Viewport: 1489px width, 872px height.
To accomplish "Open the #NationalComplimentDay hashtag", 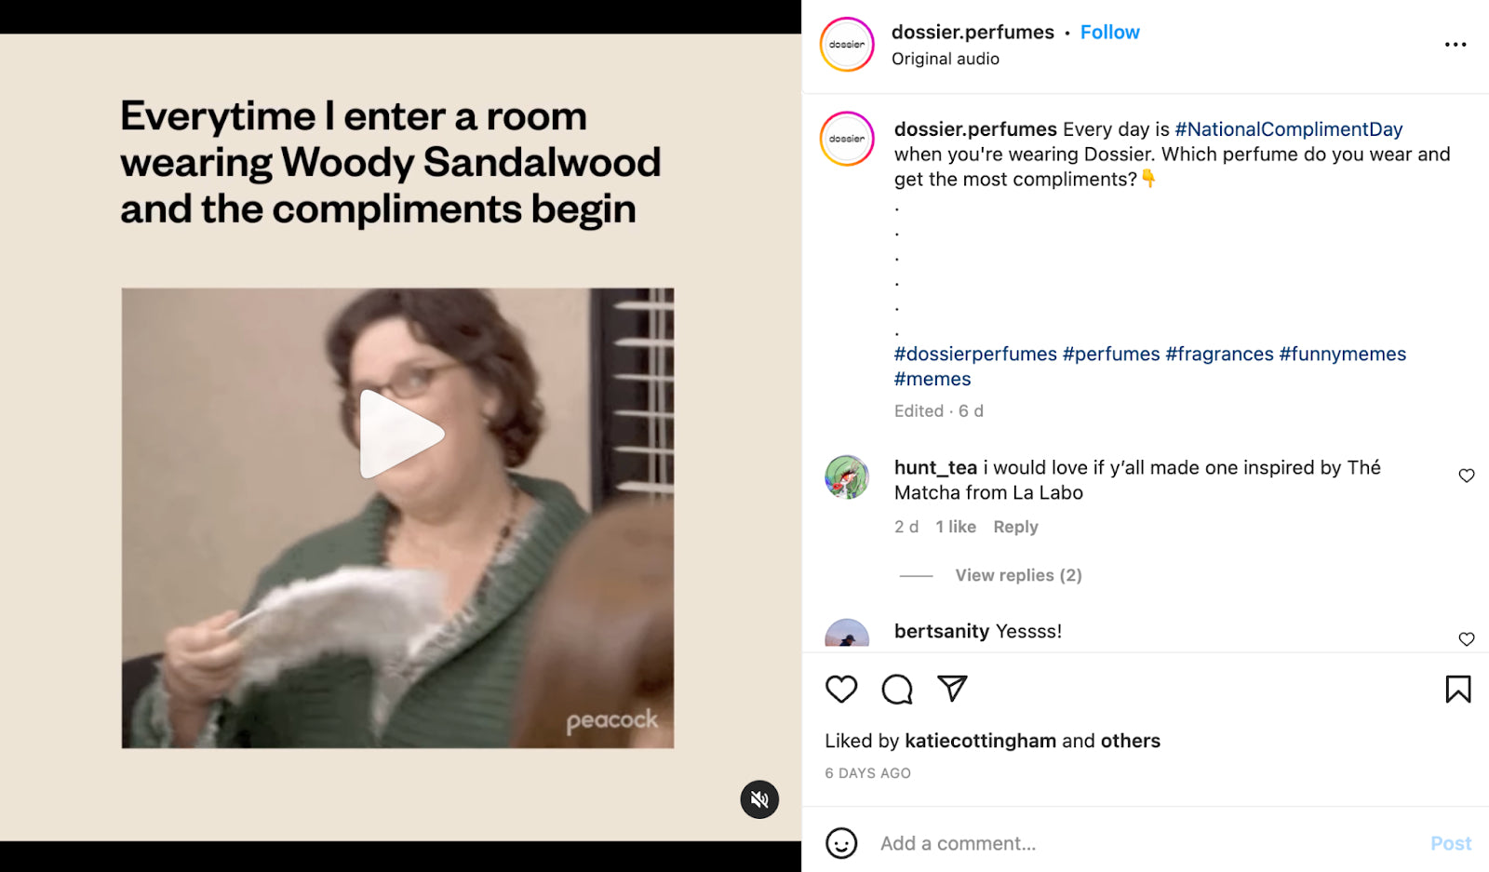I will click(1288, 129).
